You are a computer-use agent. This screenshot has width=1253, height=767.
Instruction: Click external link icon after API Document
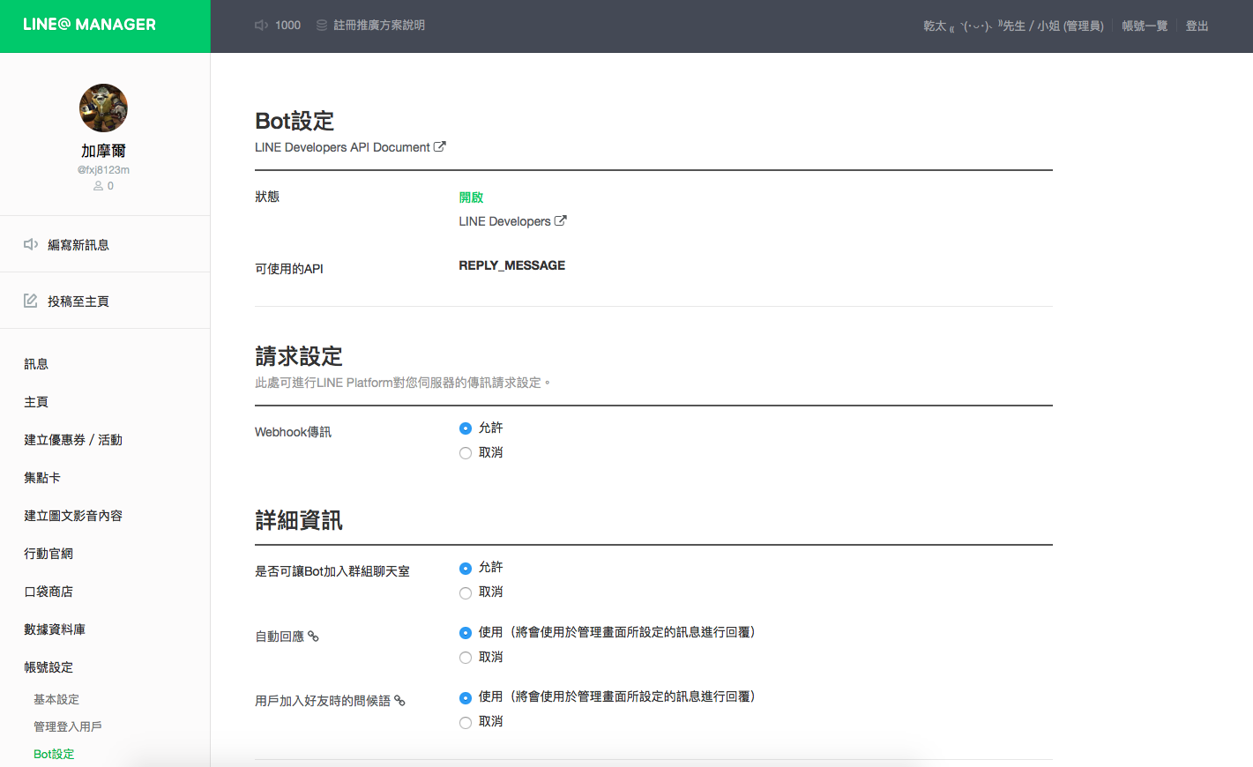(x=440, y=146)
